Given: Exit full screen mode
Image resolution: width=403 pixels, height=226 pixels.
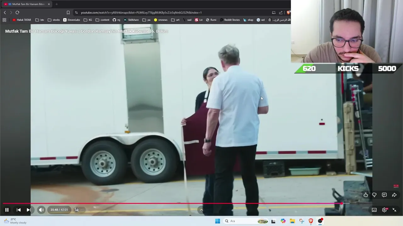Looking at the screenshot, I should click(394, 210).
